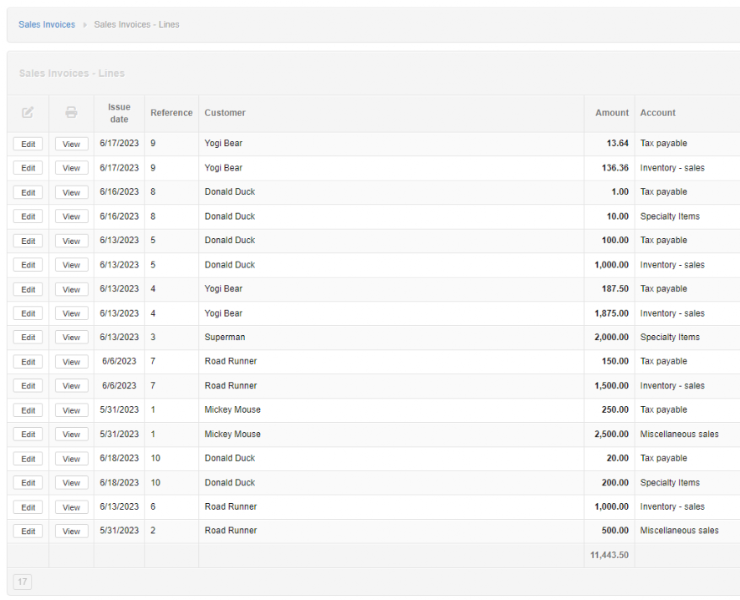Click the amount 1,875.00

[611, 313]
